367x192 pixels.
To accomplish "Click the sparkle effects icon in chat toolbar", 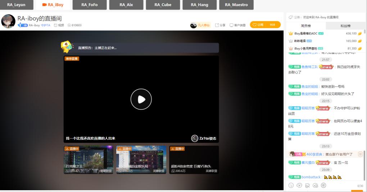I will tap(307, 186).
